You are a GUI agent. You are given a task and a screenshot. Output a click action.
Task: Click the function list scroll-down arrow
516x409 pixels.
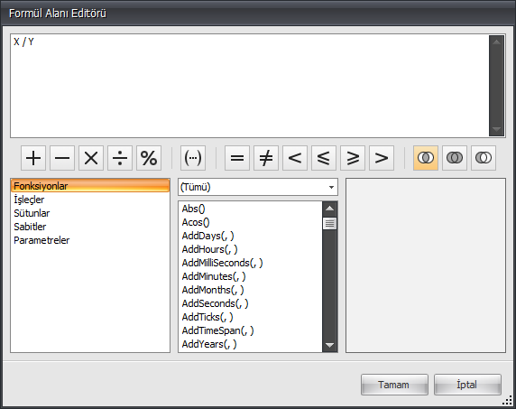(330, 345)
